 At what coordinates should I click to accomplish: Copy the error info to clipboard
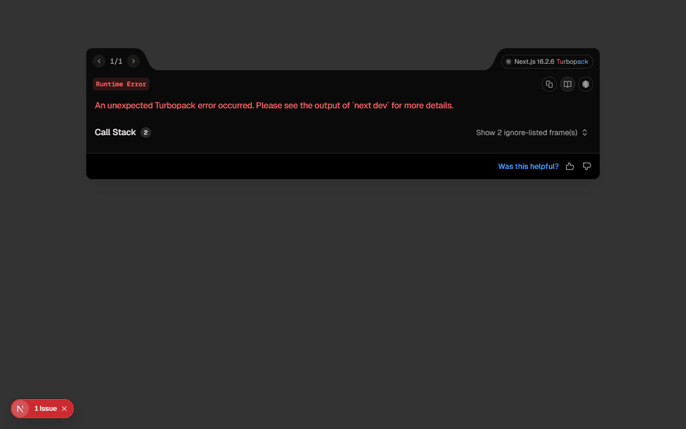[x=549, y=84]
